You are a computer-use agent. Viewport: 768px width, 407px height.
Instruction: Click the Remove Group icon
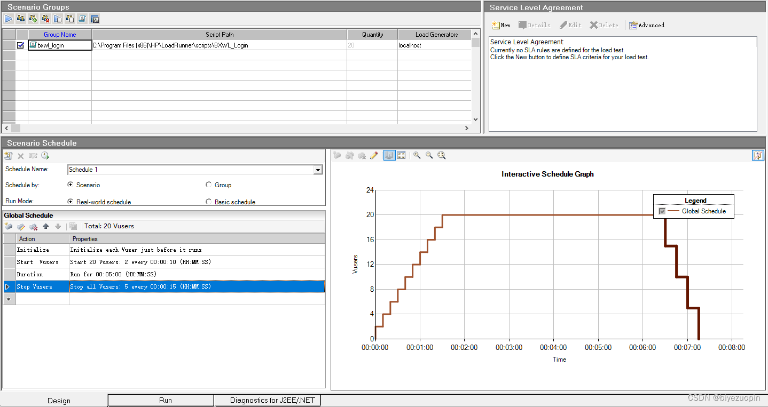pyautogui.click(x=45, y=19)
